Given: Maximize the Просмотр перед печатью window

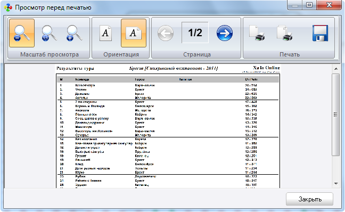Looking at the screenshot, I should (309, 5).
